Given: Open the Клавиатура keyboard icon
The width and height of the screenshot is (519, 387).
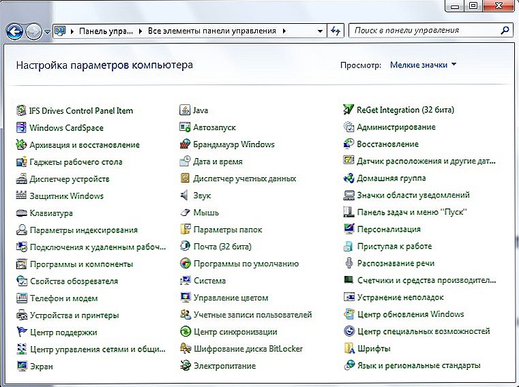Looking at the screenshot, I should pos(21,213).
